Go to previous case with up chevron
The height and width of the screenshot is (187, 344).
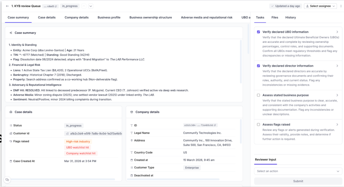(x=84, y=6)
